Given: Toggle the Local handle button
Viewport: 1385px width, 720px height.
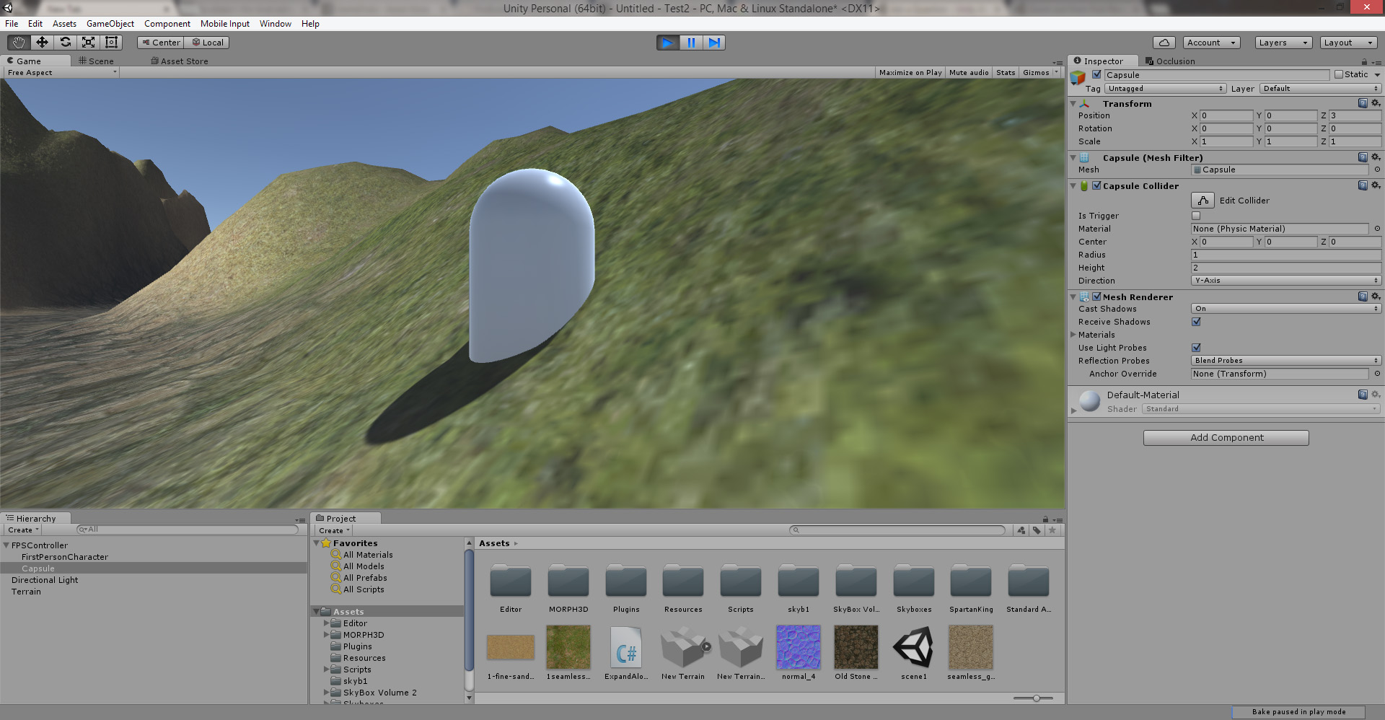Looking at the screenshot, I should (207, 43).
